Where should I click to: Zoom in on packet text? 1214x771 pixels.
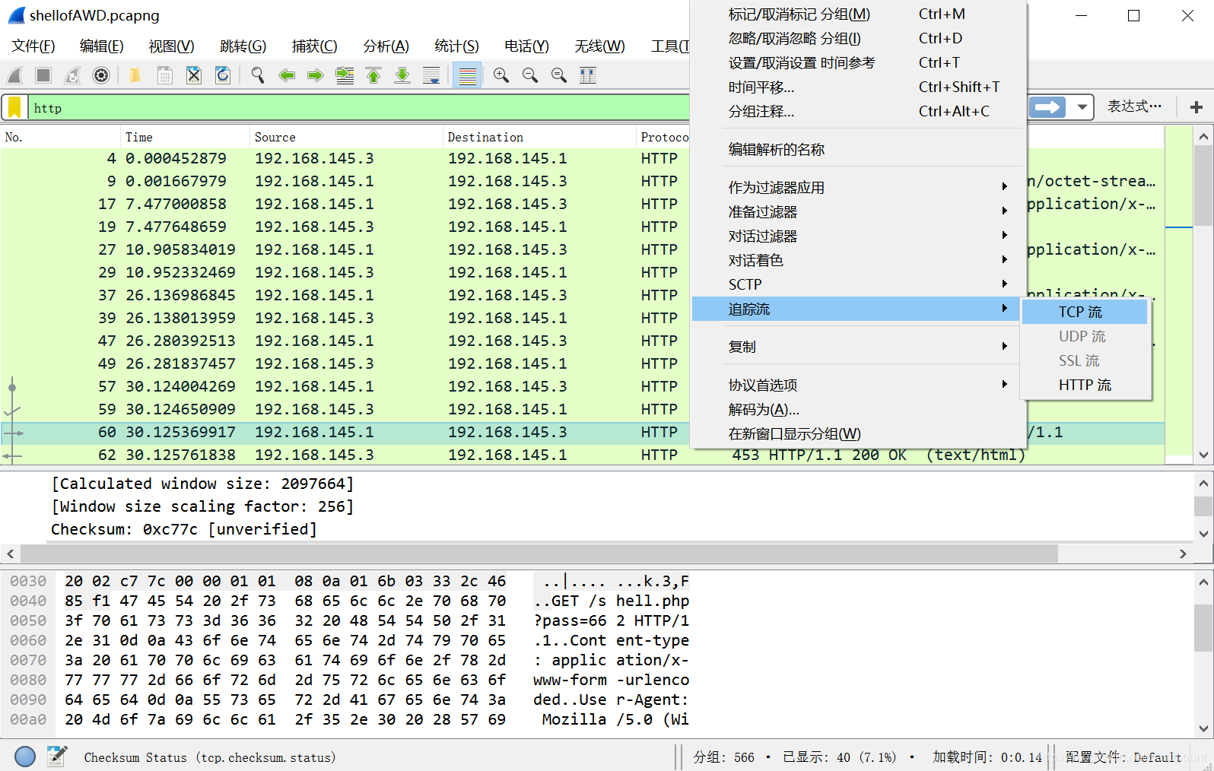coord(501,75)
